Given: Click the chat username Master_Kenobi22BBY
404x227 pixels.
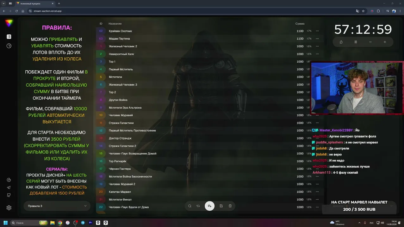Looking at the screenshot, I should click(336, 130).
